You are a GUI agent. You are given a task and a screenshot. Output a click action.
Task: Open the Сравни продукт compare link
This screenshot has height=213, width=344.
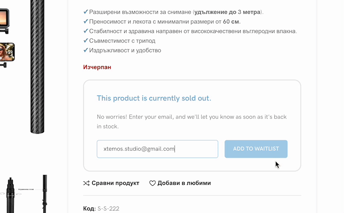pyautogui.click(x=115, y=183)
